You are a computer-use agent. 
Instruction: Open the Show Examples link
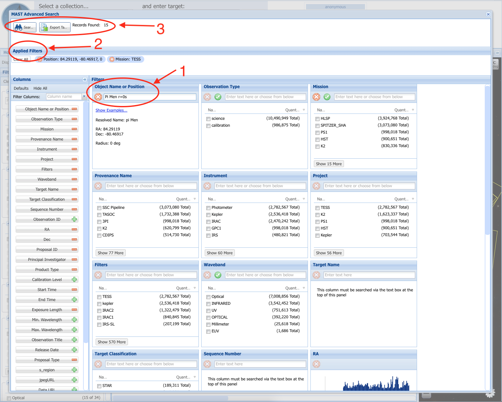pos(111,110)
